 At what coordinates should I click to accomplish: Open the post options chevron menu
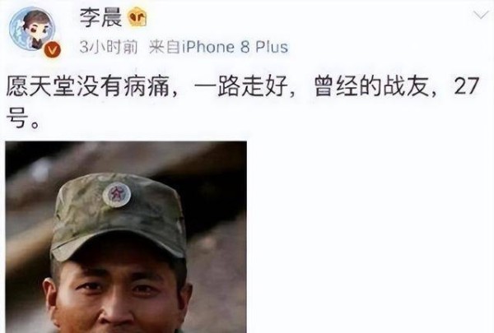tap(481, 15)
